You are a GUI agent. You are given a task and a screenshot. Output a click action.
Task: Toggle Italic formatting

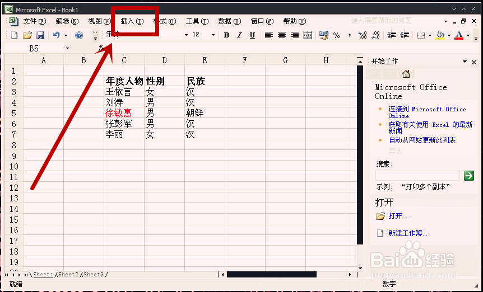click(x=239, y=35)
